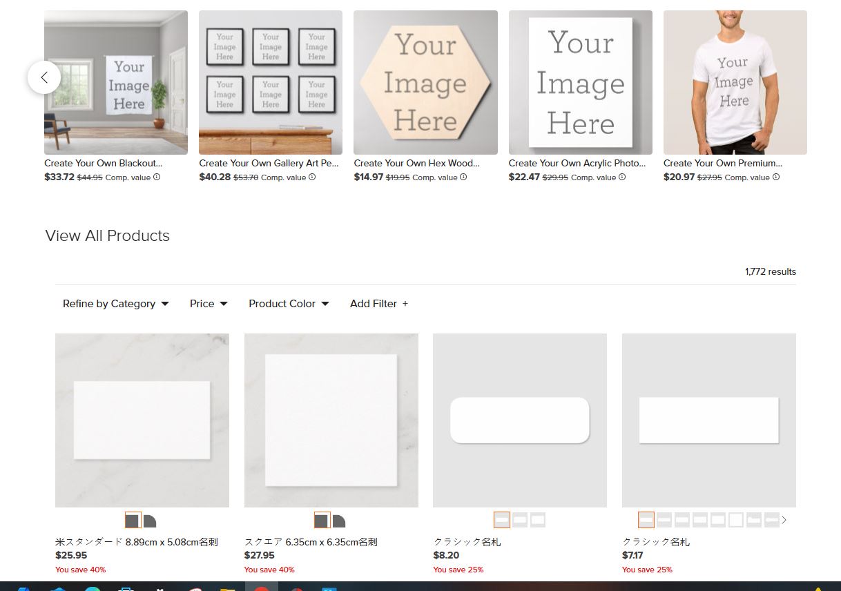Viewport: 841px width, 591px height.
Task: Click 'Create Your Own Premium...' link
Action: point(723,164)
